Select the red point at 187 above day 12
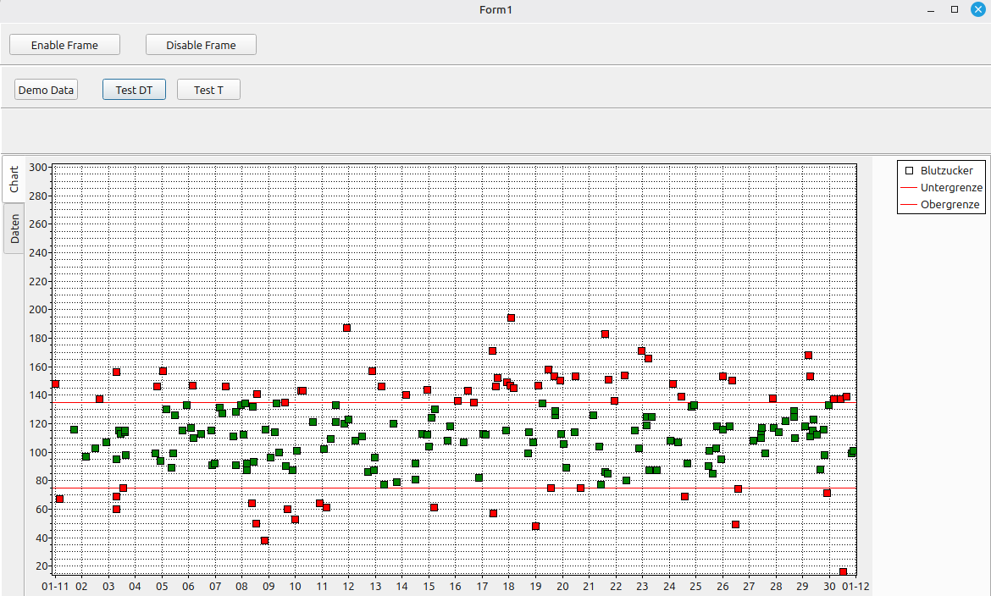The image size is (991, 596). click(x=346, y=328)
